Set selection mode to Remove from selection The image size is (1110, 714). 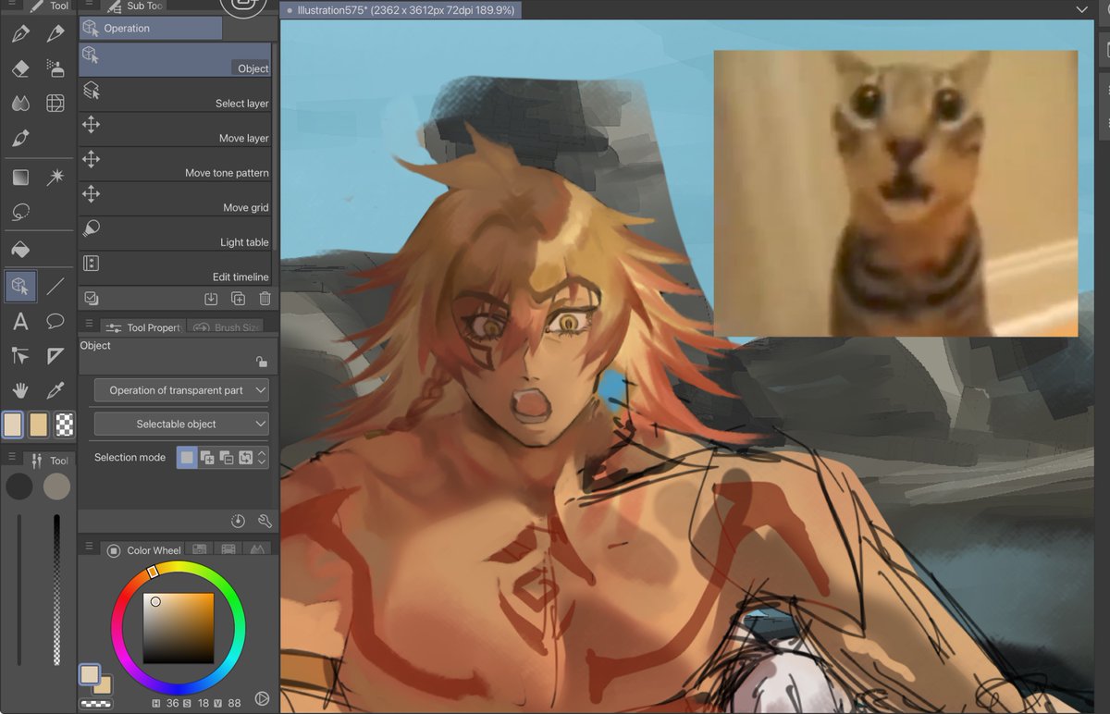tap(226, 457)
